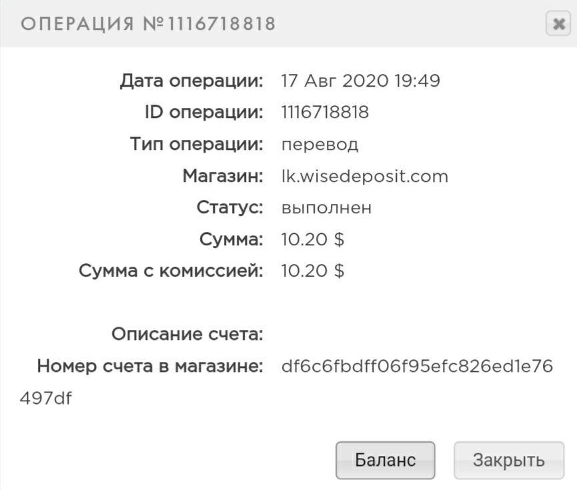The width and height of the screenshot is (577, 490).
Task: Click the Тип операции label
Action: [197, 145]
